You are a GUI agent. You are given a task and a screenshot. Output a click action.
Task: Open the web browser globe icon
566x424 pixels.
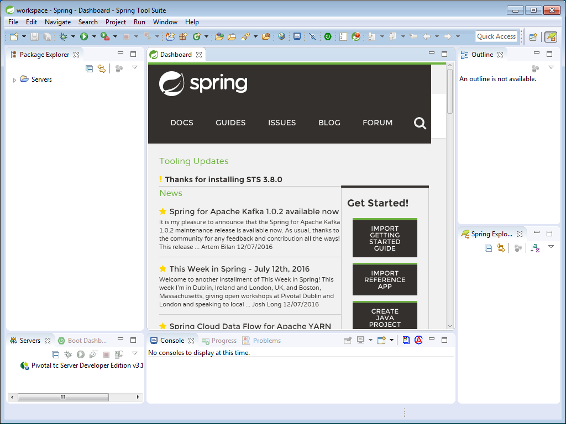coord(281,36)
